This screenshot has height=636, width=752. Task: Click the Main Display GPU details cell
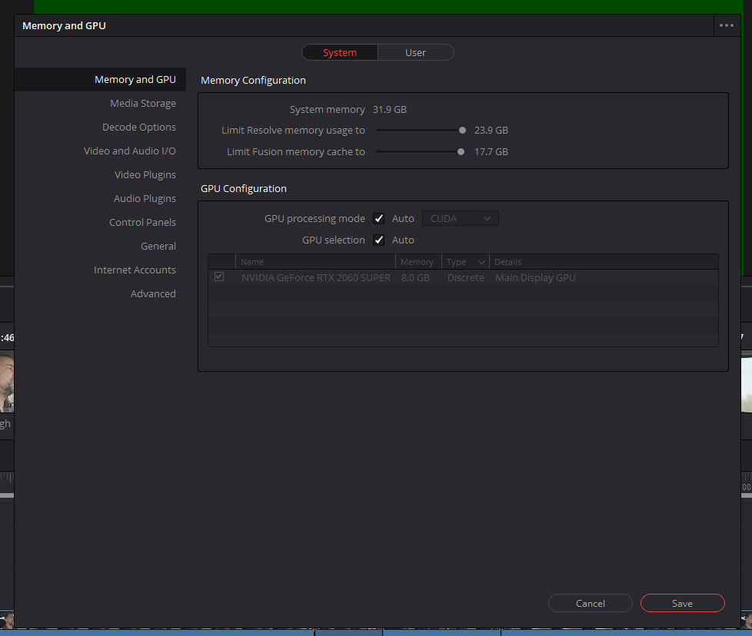pyautogui.click(x=535, y=278)
